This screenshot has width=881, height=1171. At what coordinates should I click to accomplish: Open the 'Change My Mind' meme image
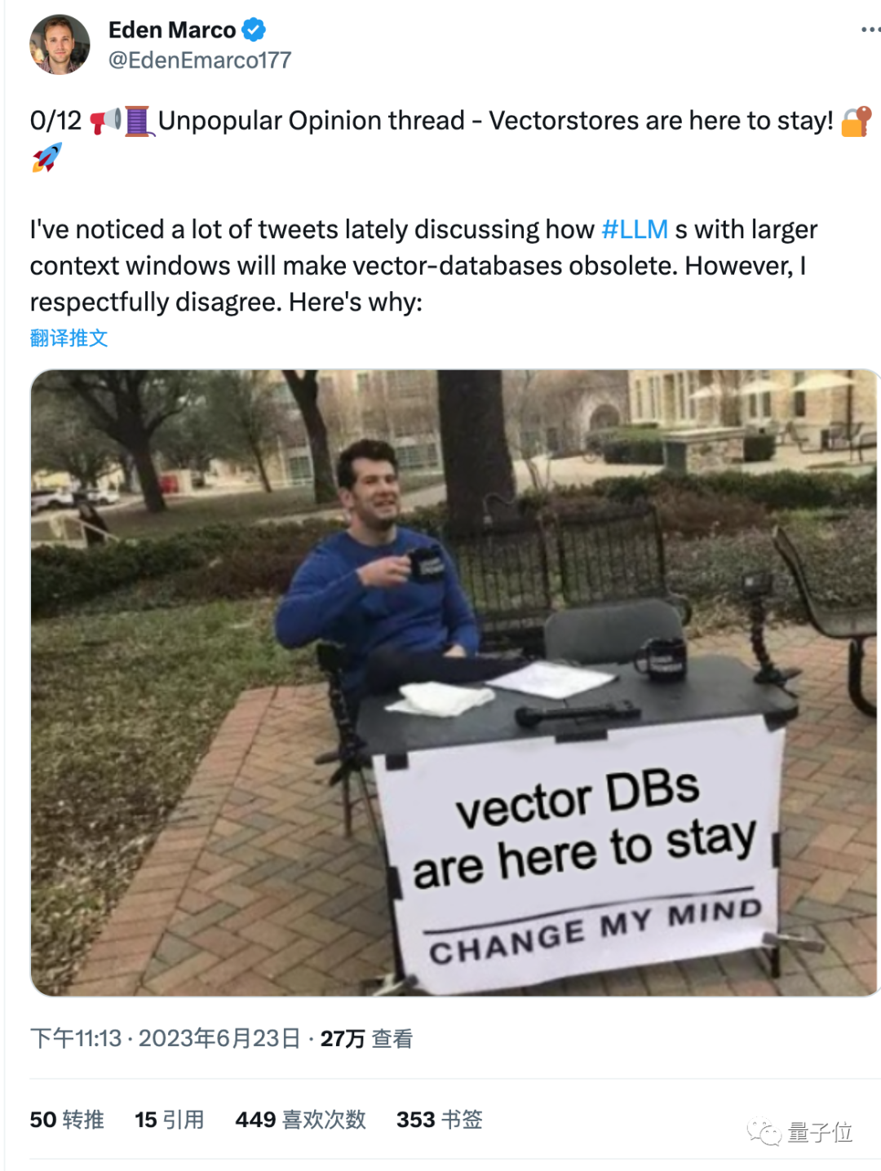tap(455, 683)
